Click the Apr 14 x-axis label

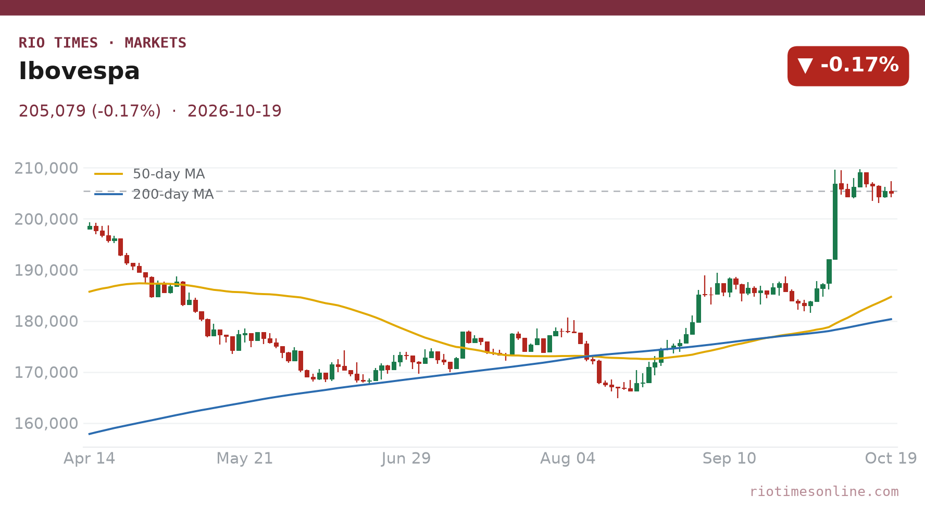pos(90,459)
